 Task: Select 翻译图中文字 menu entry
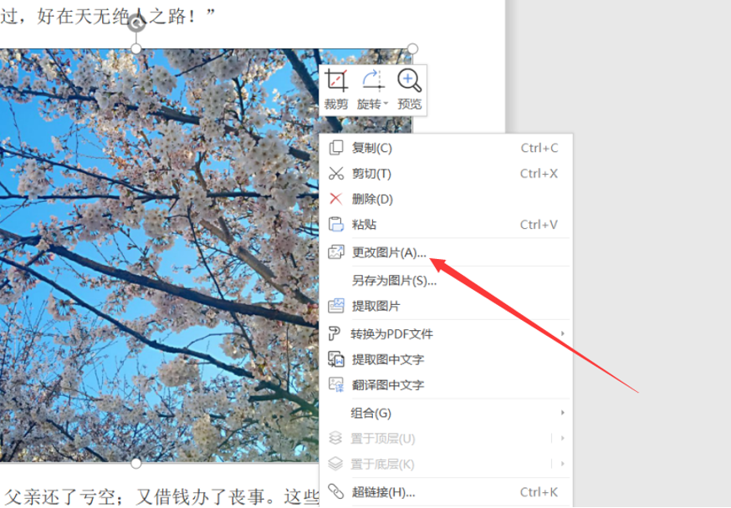click(x=446, y=385)
